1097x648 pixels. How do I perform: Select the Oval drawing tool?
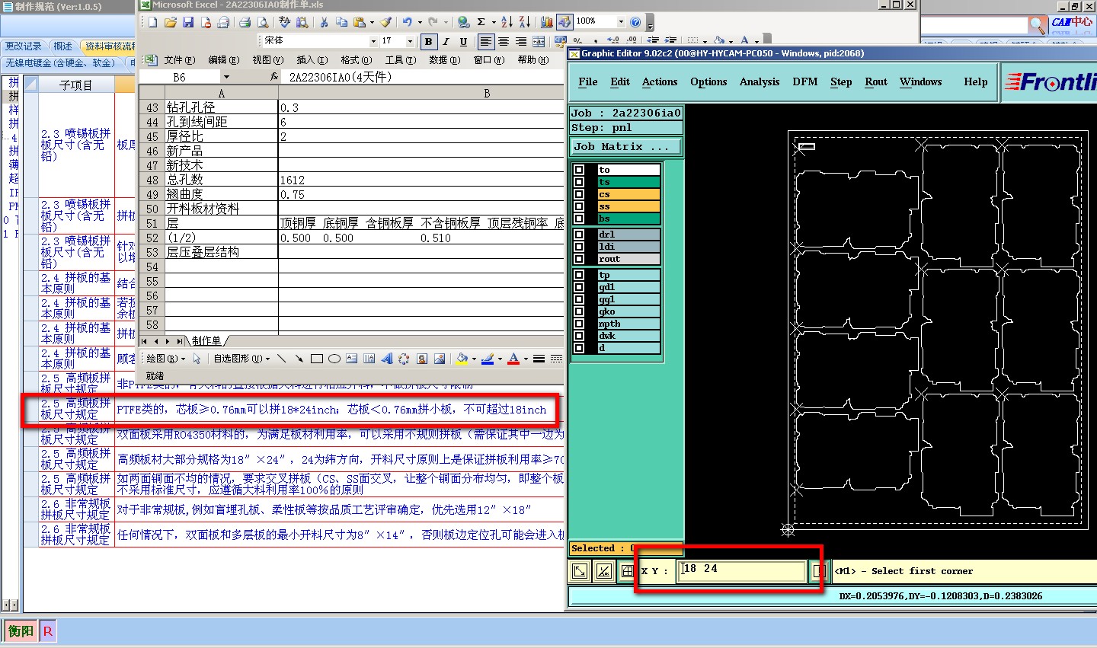coord(334,359)
